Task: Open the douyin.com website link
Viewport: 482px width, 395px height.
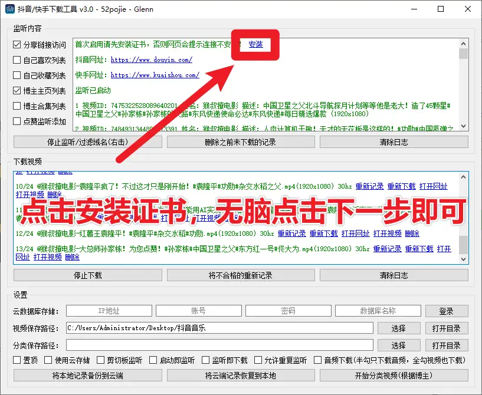Action: [x=151, y=60]
